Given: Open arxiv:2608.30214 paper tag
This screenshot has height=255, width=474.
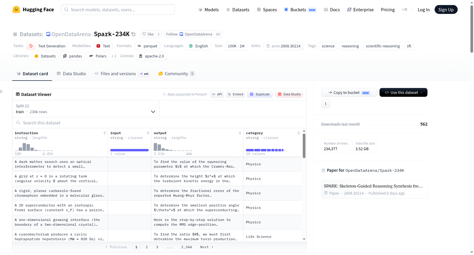Looking at the screenshot, I should pos(284,46).
